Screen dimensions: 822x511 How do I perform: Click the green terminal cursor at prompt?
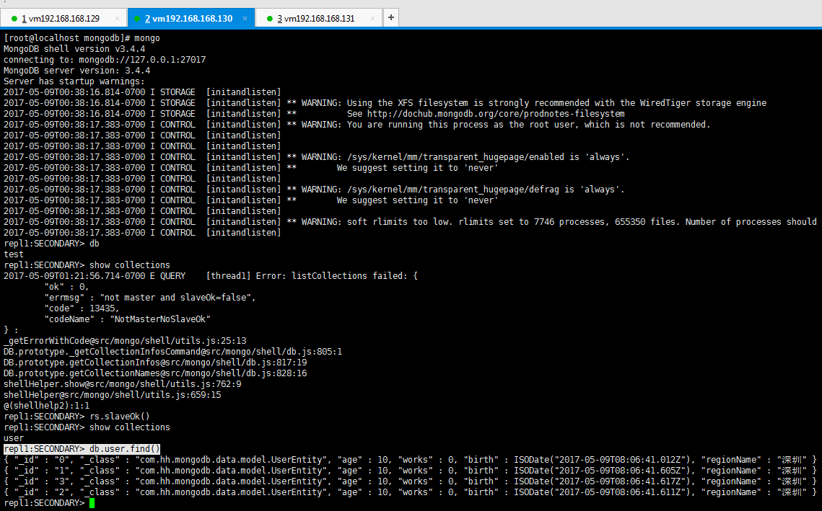92,503
